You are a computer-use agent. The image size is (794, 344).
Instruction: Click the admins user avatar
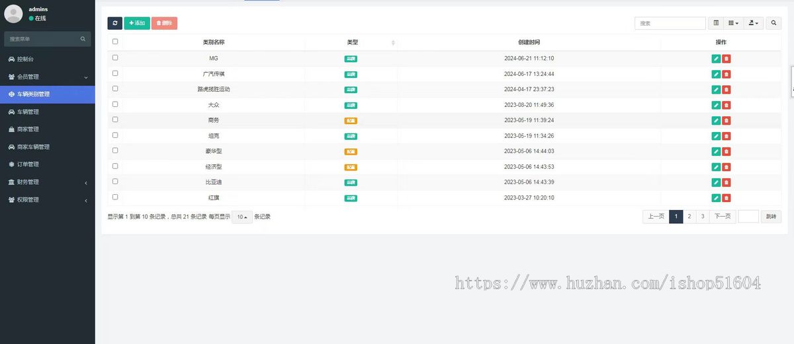[x=13, y=13]
